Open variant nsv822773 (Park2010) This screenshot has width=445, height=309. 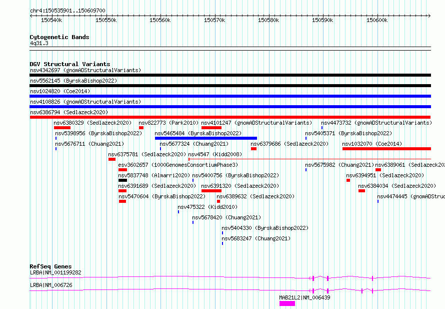point(168,123)
